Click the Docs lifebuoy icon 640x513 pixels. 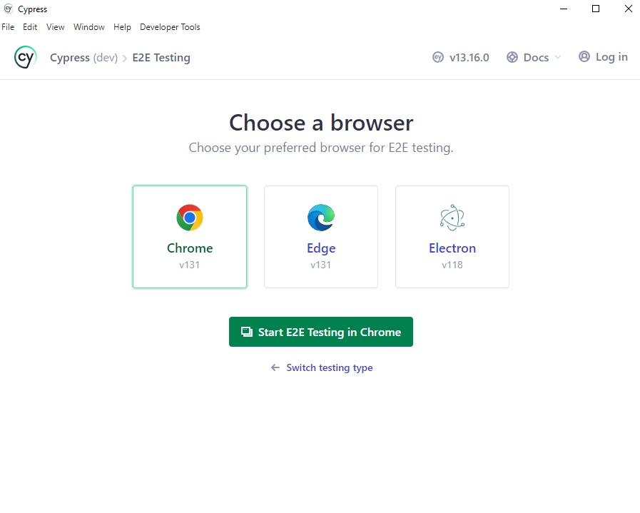pos(512,58)
